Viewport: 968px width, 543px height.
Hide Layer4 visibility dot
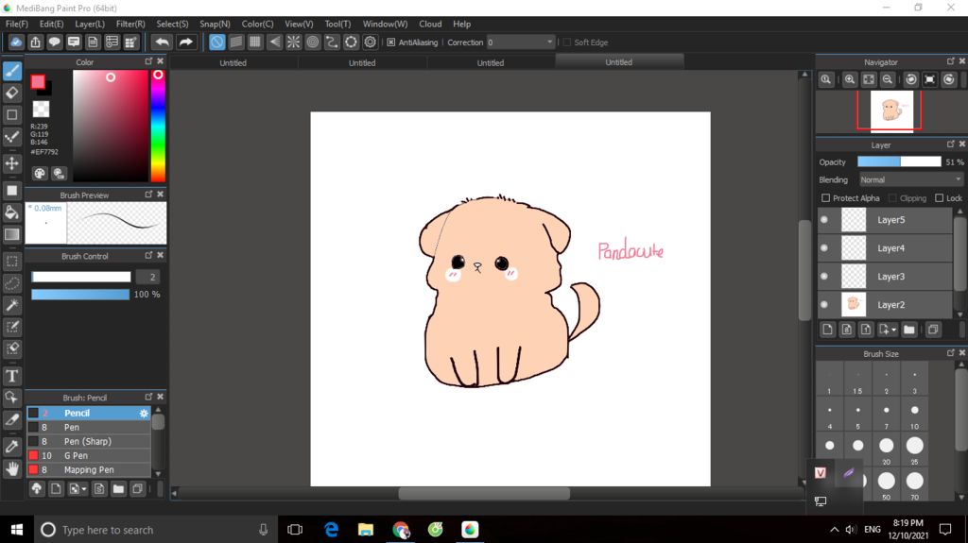(824, 248)
